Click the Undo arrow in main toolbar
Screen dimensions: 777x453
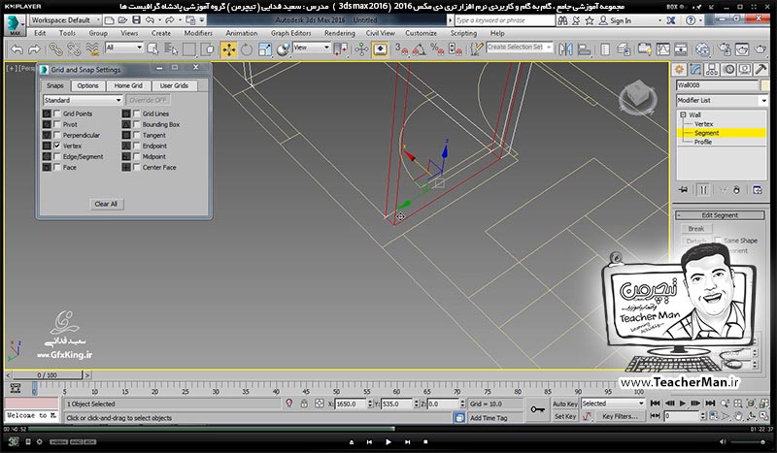pyautogui.click(x=17, y=49)
